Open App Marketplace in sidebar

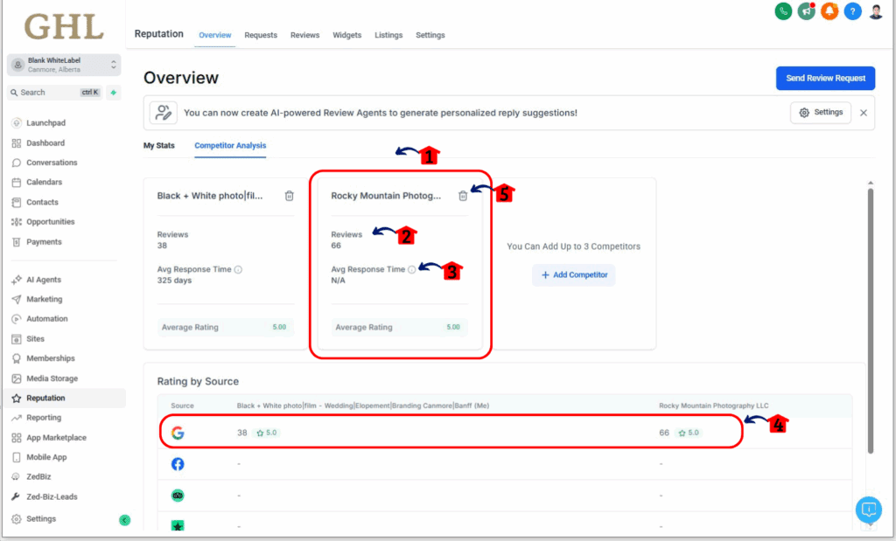point(56,438)
